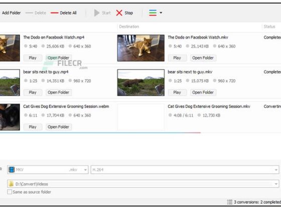Click the folder icon in output path box
Viewport: 281px width, 210px height.
click(11, 184)
